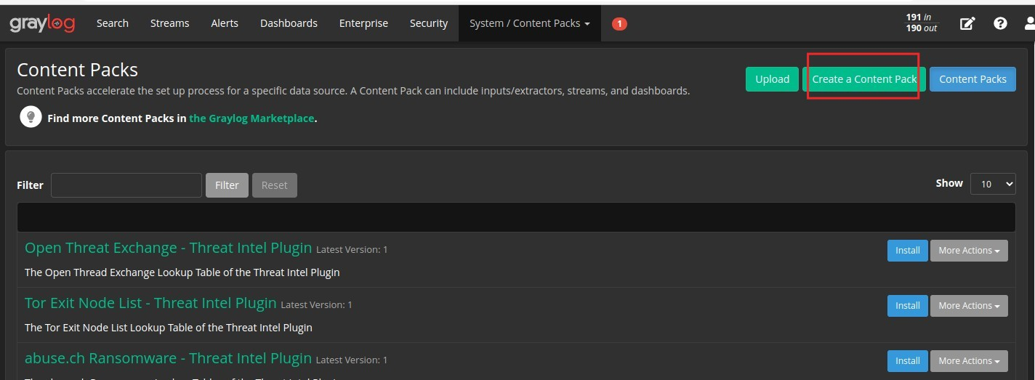Open abuse.ch Ransomware content pack link
Viewport: 1035px width, 380px height.
pos(168,358)
